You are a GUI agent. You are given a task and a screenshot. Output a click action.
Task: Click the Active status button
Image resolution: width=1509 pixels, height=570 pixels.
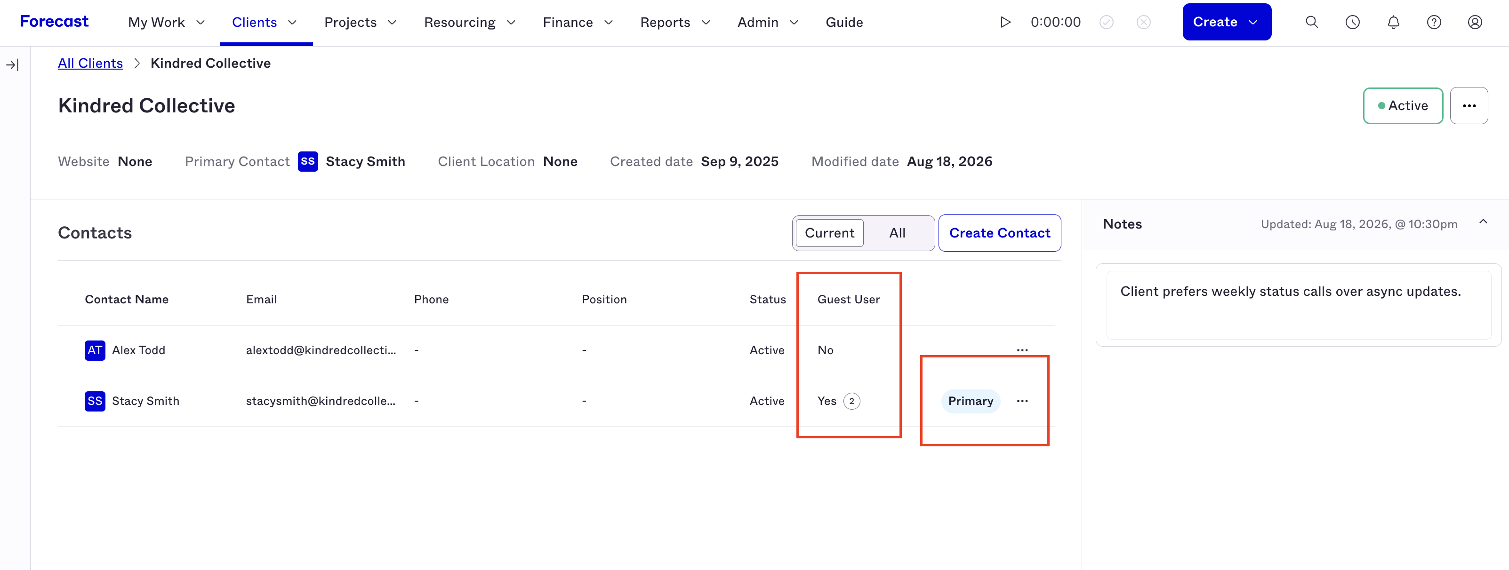click(1402, 106)
